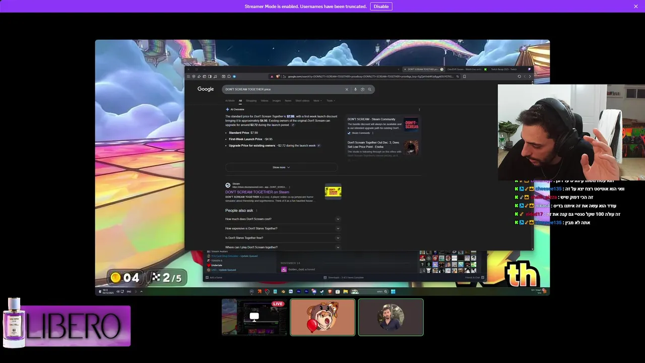The height and width of the screenshot is (363, 645).
Task: Click 'People also ask' heading
Action: click(239, 211)
